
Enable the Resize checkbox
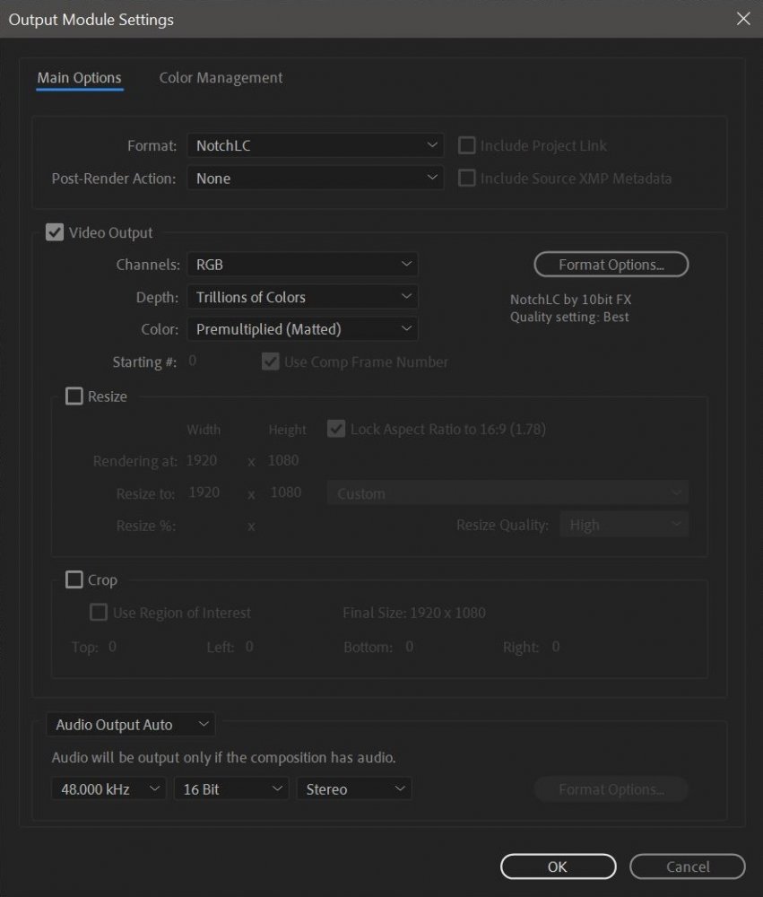point(74,396)
